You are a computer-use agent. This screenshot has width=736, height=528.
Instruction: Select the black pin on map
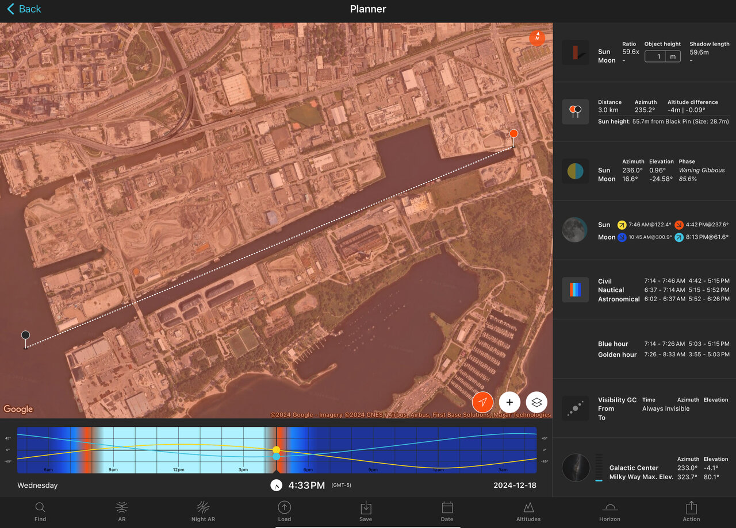(25, 336)
